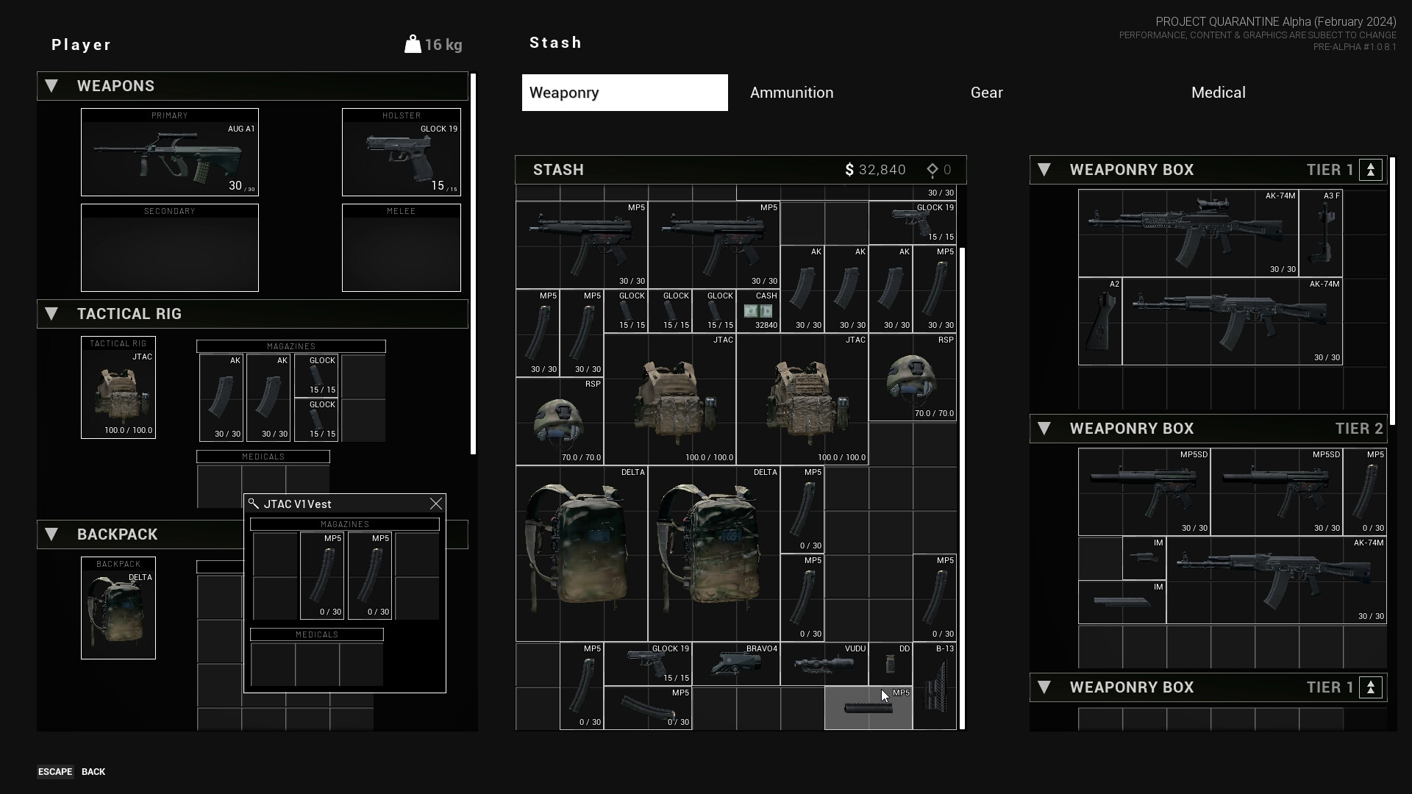Collapse the TACTICAL RIG section
The image size is (1412, 794).
coord(51,313)
